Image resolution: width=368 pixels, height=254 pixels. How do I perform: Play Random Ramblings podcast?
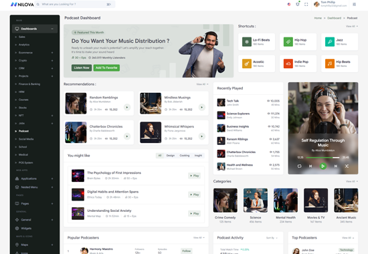(127, 107)
